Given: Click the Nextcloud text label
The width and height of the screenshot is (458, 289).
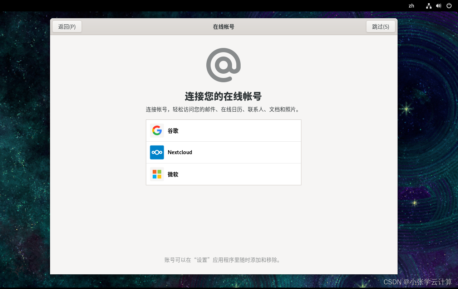Looking at the screenshot, I should 180,152.
